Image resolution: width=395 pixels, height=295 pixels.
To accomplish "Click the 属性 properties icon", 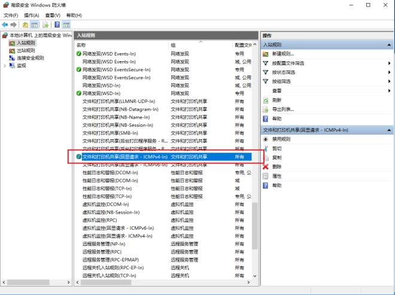I will click(266, 176).
